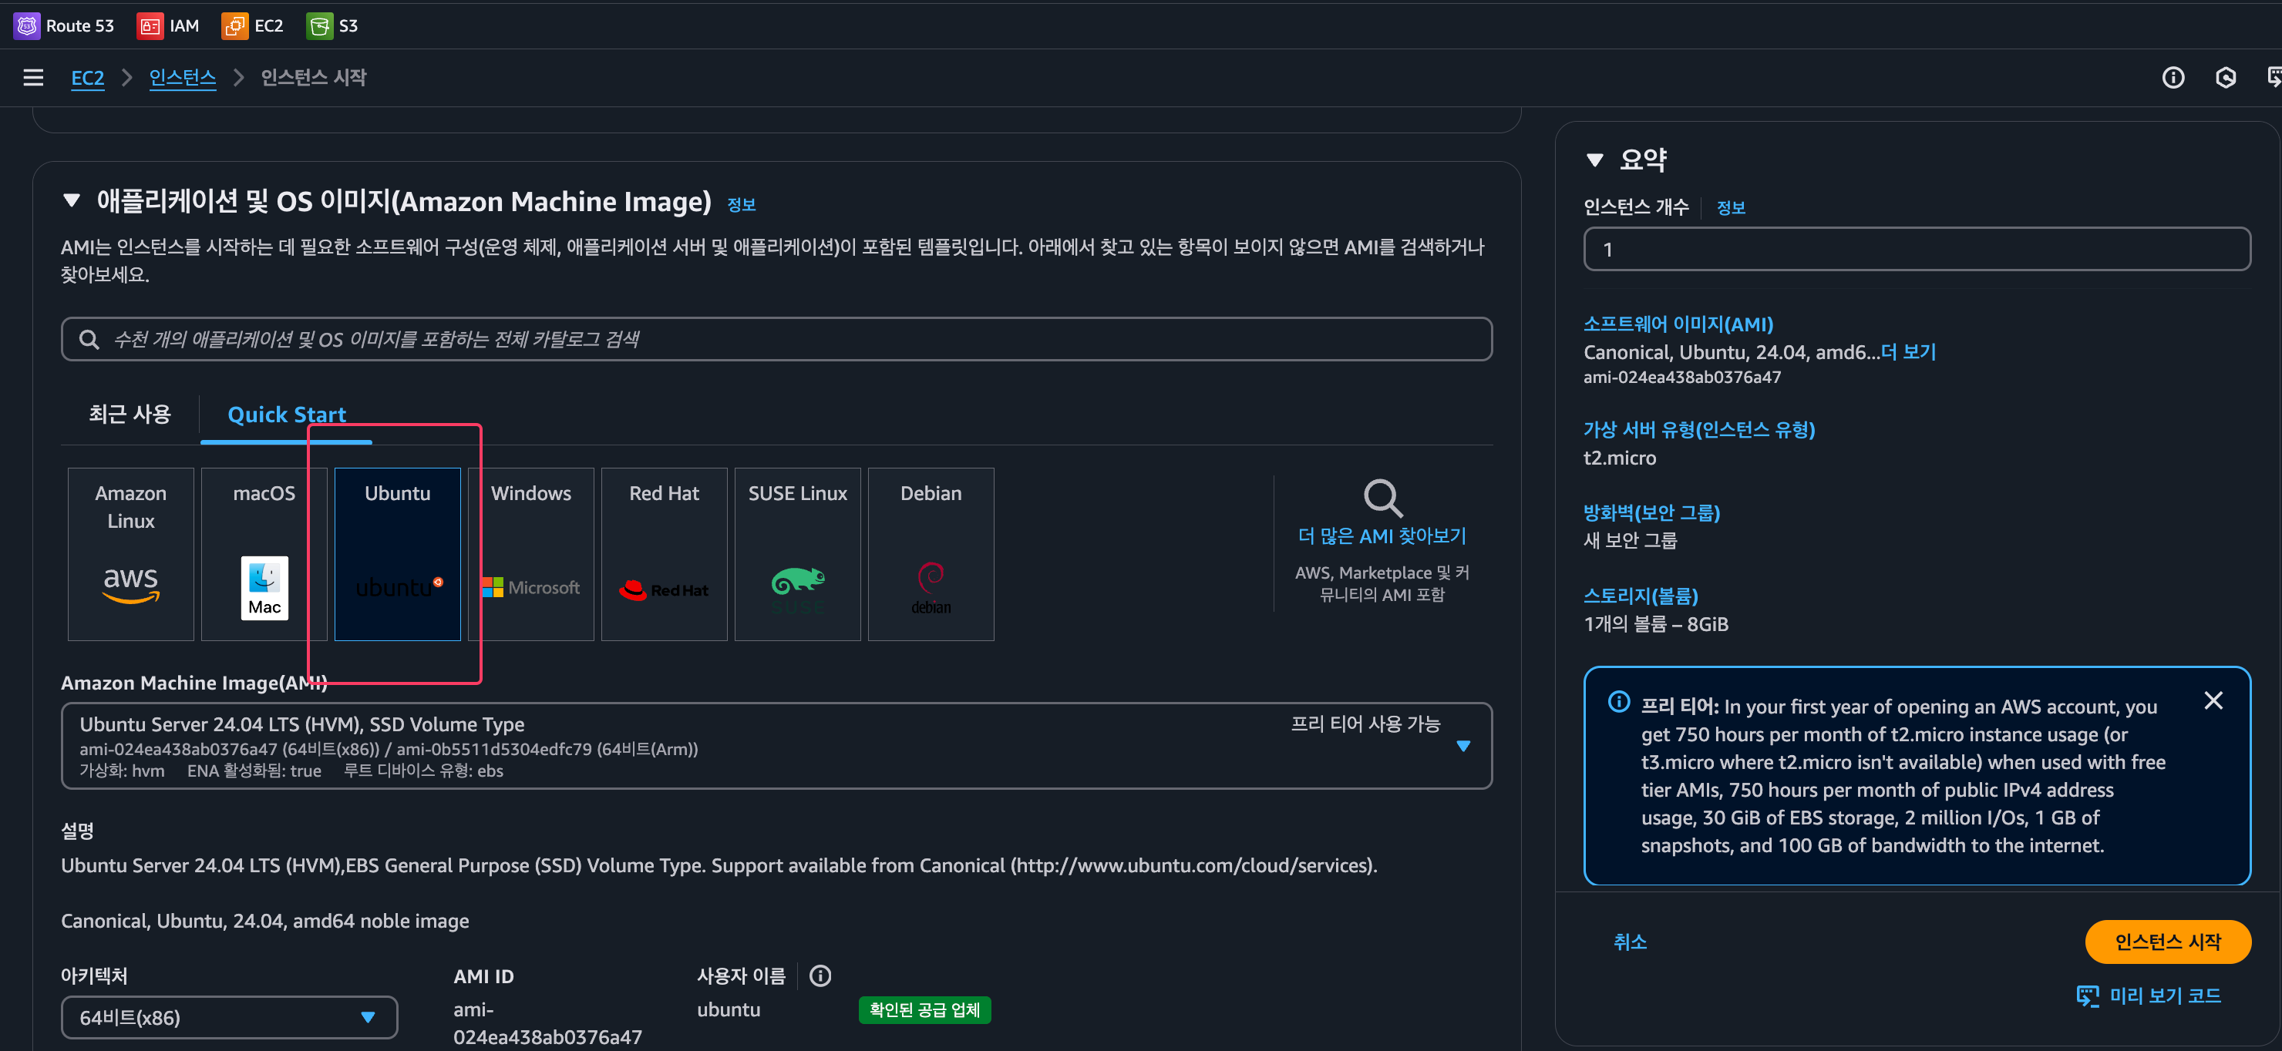The width and height of the screenshot is (2282, 1051).
Task: Click the AMI catalog search field
Action: tap(776, 339)
